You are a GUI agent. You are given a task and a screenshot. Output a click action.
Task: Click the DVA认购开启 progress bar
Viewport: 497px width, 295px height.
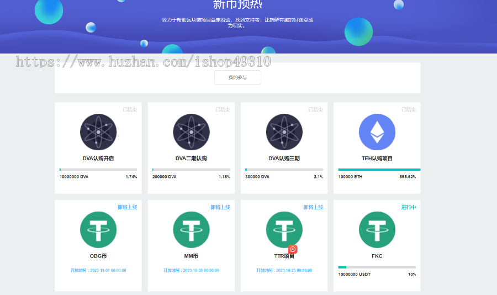pos(98,170)
